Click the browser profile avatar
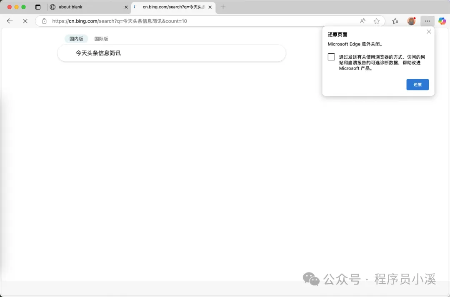 tap(411, 21)
